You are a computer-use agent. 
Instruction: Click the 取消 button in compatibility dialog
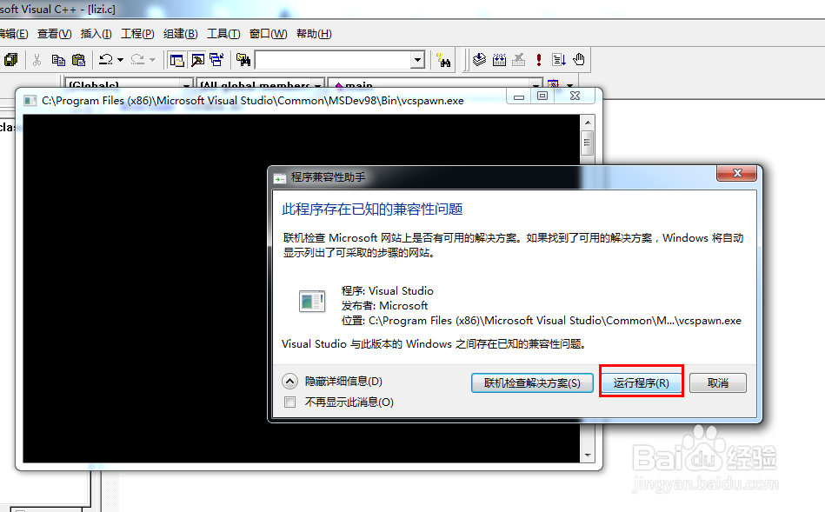coord(718,383)
